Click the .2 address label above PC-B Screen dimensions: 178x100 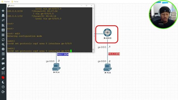(x=109, y=61)
